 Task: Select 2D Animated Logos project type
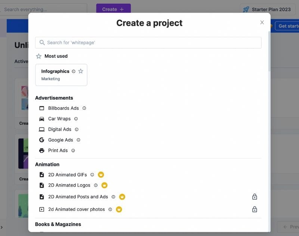pos(69,185)
